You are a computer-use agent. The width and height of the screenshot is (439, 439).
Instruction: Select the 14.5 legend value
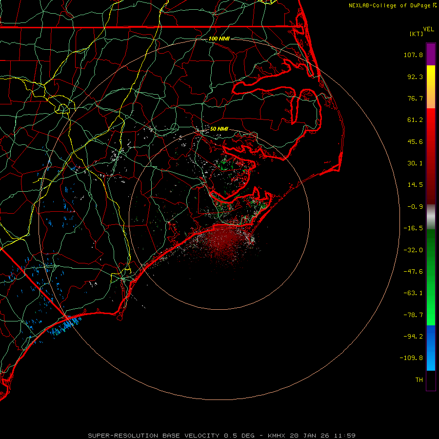(x=415, y=185)
